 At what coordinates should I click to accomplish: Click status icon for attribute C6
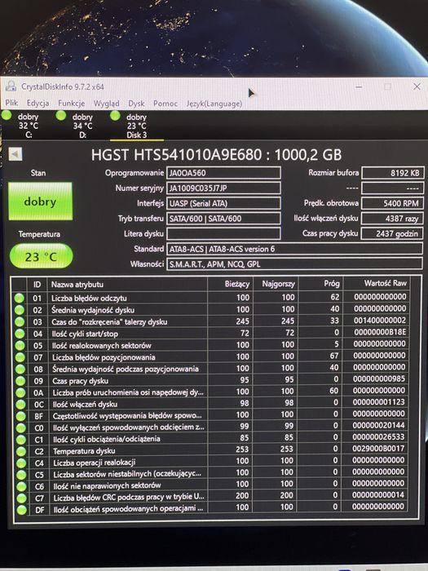[21, 486]
